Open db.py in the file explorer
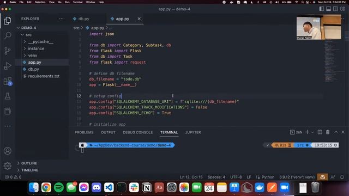This screenshot has width=349, height=196. (x=33, y=69)
